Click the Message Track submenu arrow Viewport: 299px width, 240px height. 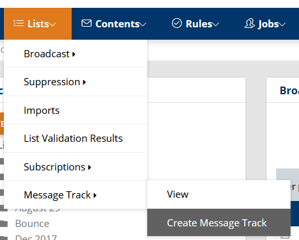click(x=95, y=195)
